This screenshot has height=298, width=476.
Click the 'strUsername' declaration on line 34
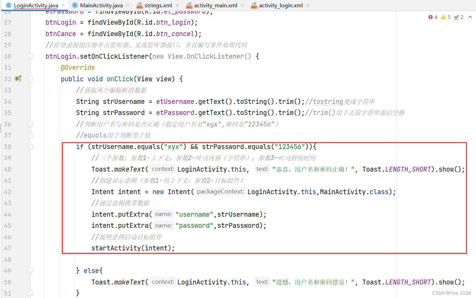tap(124, 101)
